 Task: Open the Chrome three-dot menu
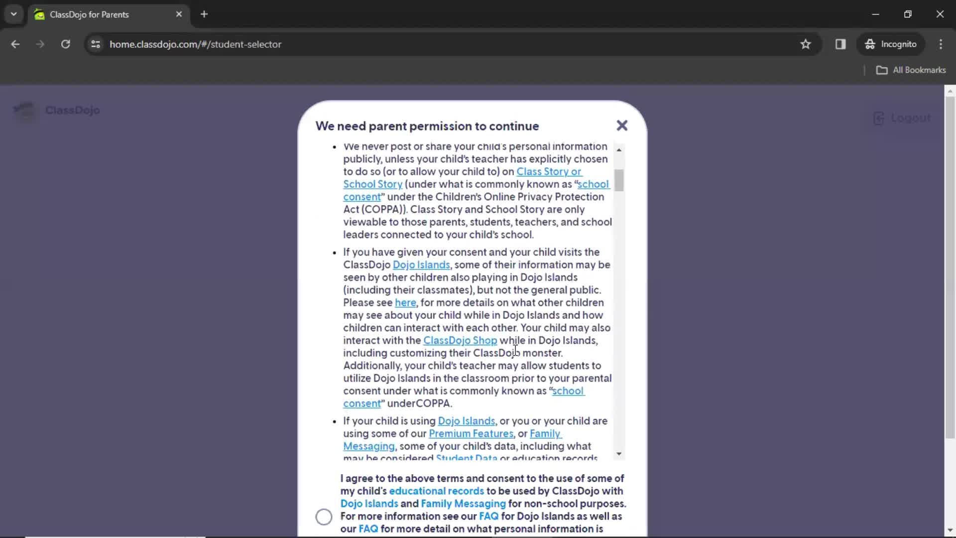coord(941,44)
